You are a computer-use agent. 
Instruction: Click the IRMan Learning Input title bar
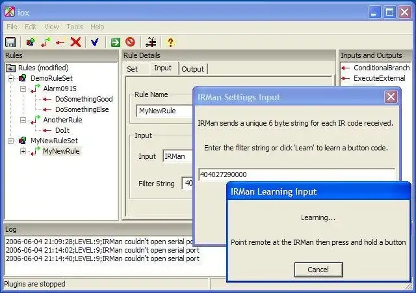[318, 191]
